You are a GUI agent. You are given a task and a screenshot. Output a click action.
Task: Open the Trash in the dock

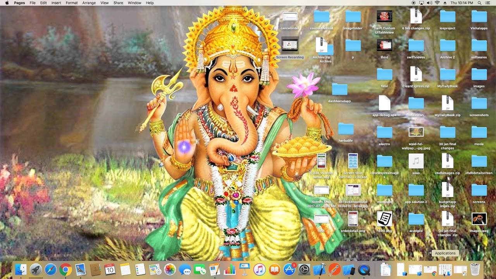tap(475, 269)
